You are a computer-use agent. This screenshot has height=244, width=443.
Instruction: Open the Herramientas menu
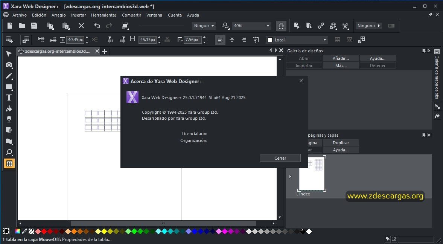(x=104, y=15)
